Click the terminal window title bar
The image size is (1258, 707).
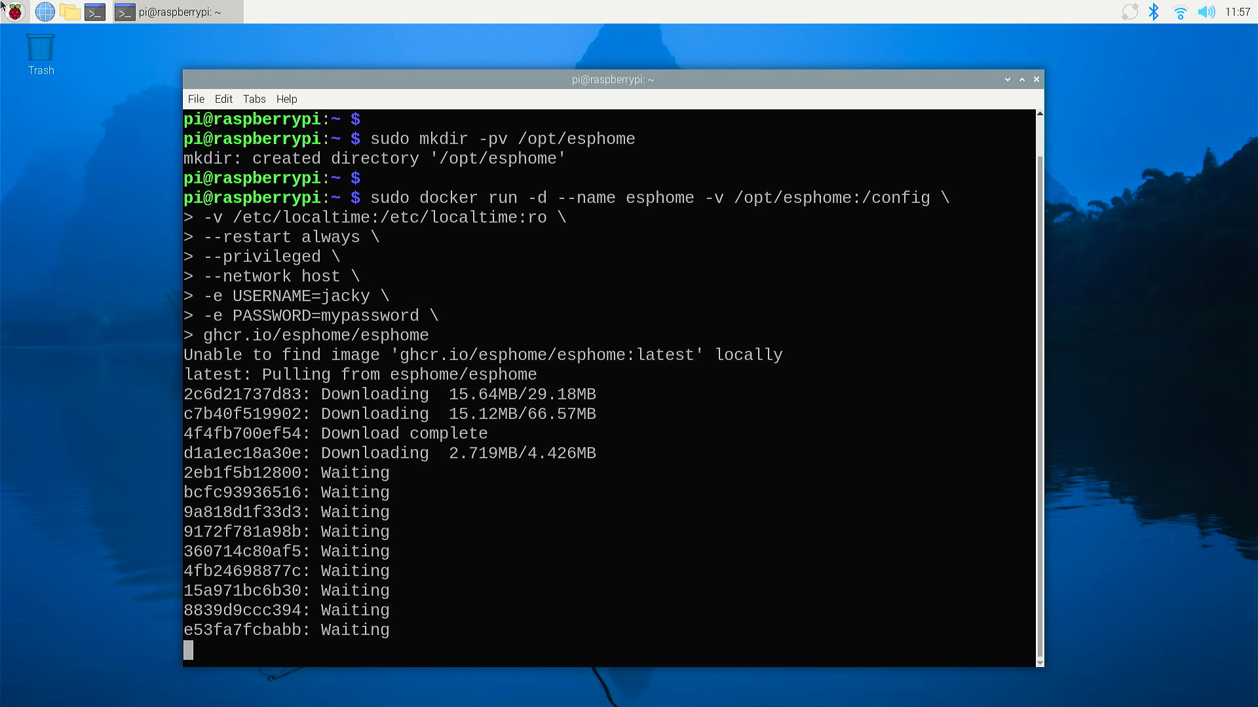(615, 79)
